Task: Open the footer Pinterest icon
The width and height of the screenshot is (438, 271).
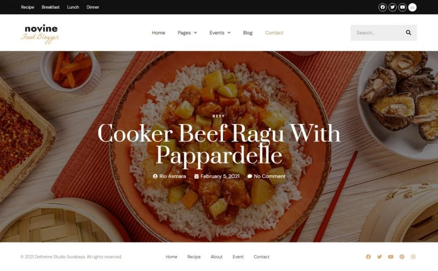Action: 402,257
